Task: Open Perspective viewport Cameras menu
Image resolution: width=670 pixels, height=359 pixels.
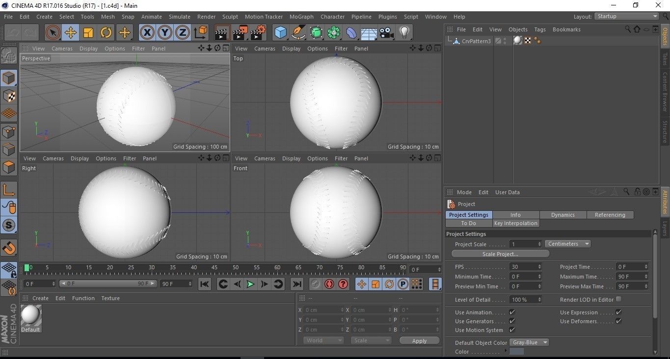Action: (x=62, y=49)
